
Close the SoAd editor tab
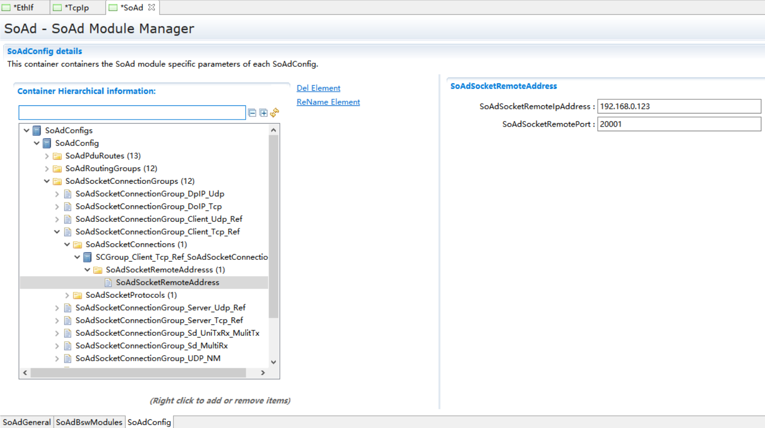tap(151, 7)
